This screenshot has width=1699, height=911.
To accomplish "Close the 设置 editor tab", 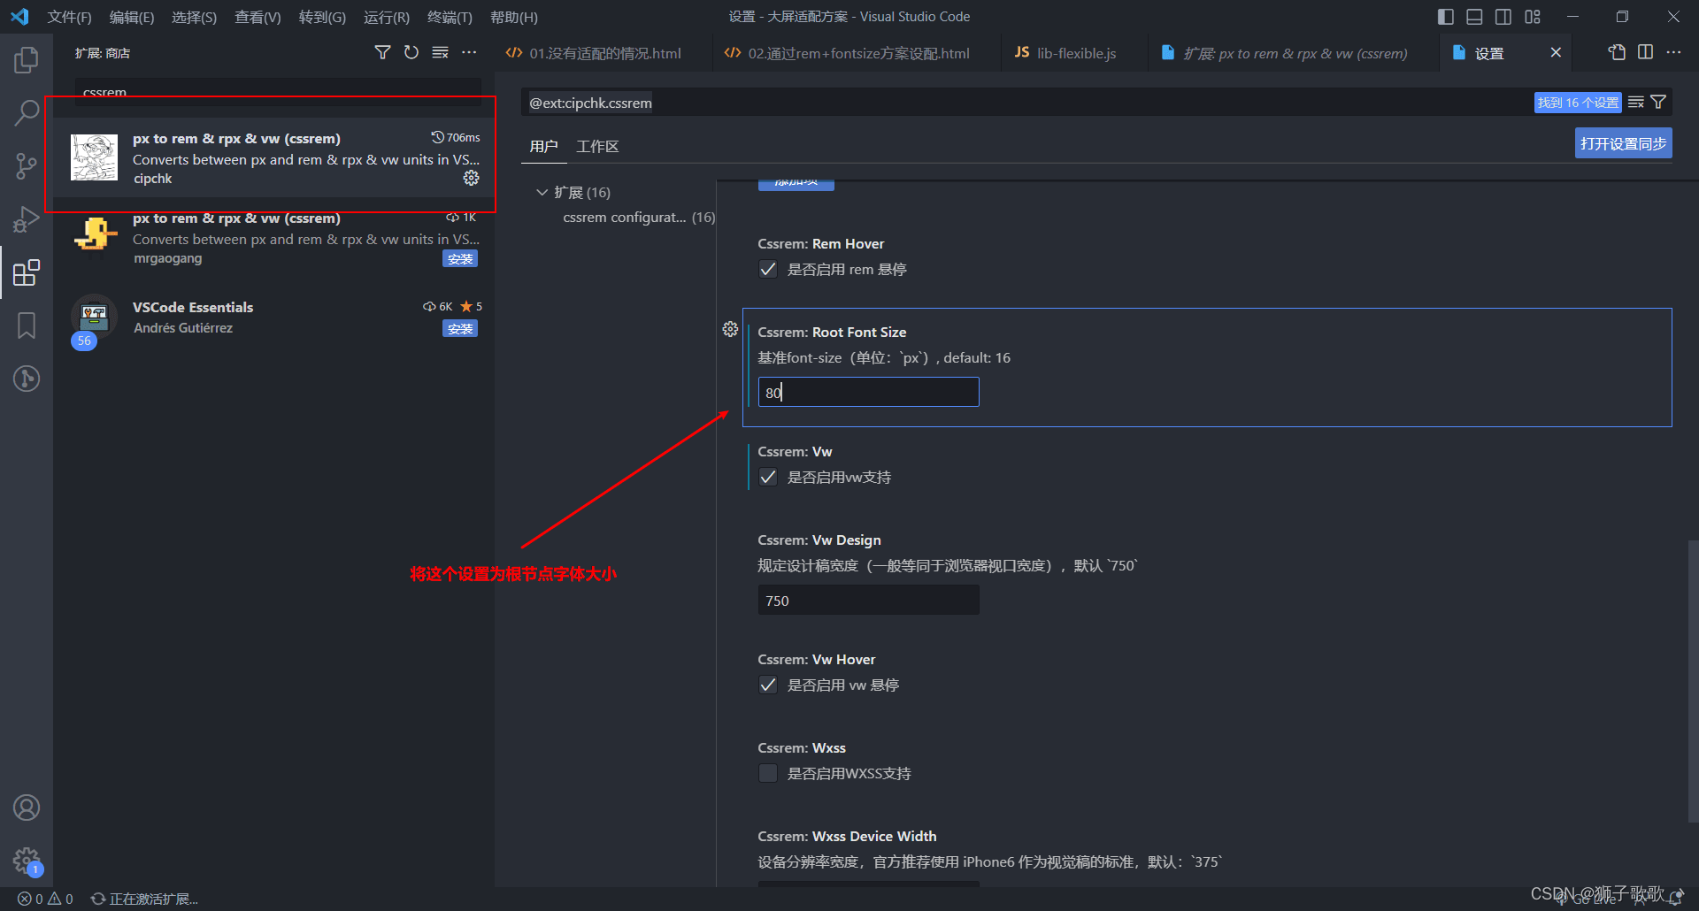I will tap(1556, 52).
